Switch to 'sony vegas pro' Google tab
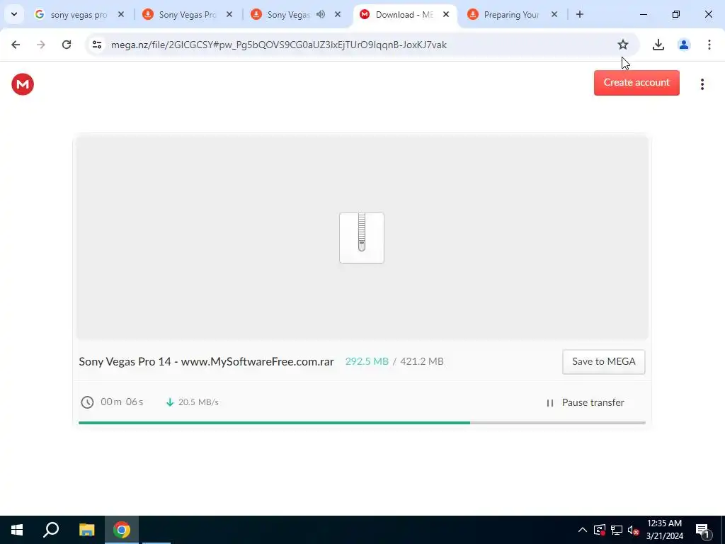Image resolution: width=725 pixels, height=544 pixels. pyautogui.click(x=79, y=15)
